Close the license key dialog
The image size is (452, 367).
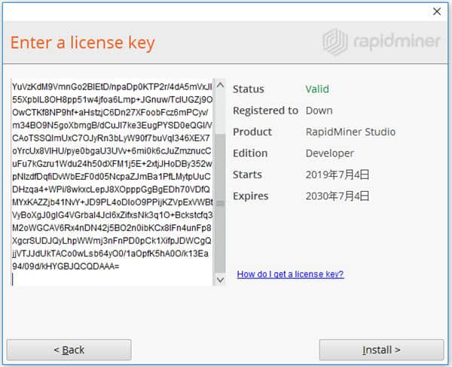click(x=436, y=11)
